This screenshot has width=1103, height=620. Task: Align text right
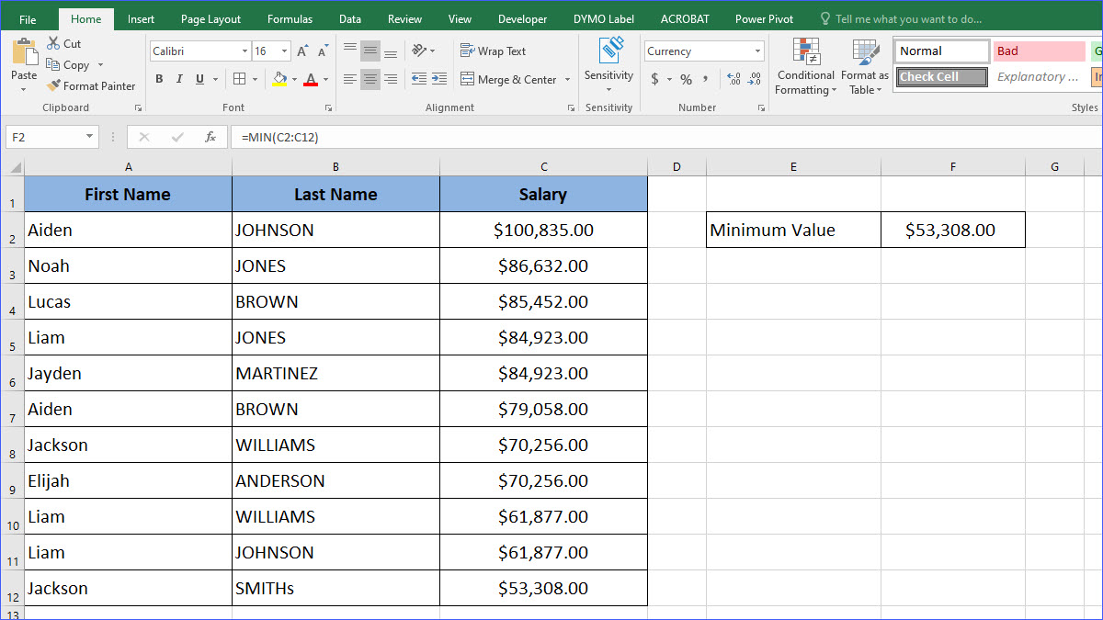(391, 80)
